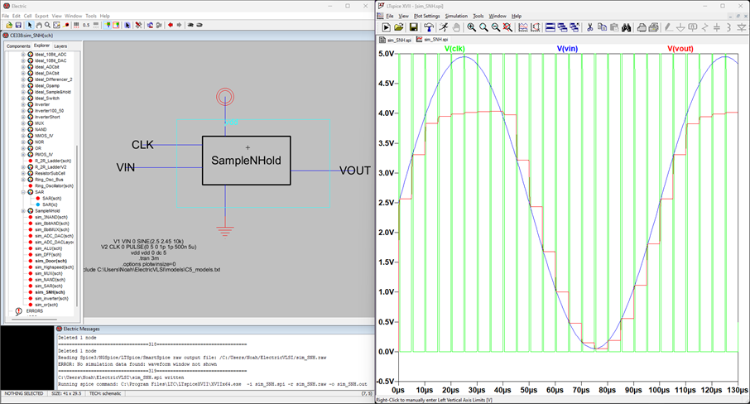Click the zoom to fit icon in LTspice
The image size is (750, 404).
pos(507,27)
